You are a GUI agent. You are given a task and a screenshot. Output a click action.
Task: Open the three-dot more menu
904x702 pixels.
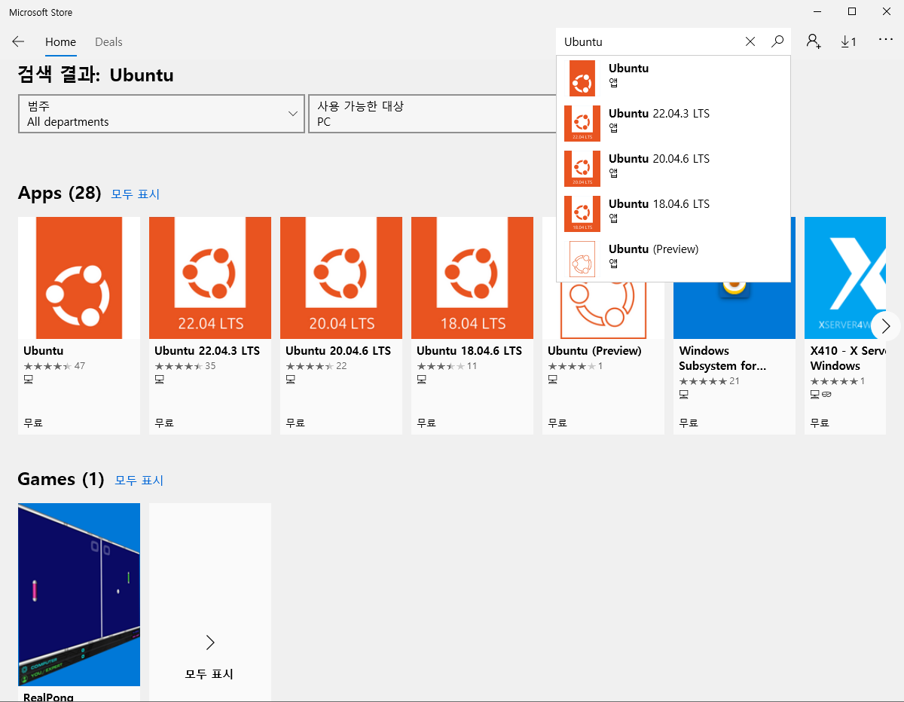pos(886,40)
